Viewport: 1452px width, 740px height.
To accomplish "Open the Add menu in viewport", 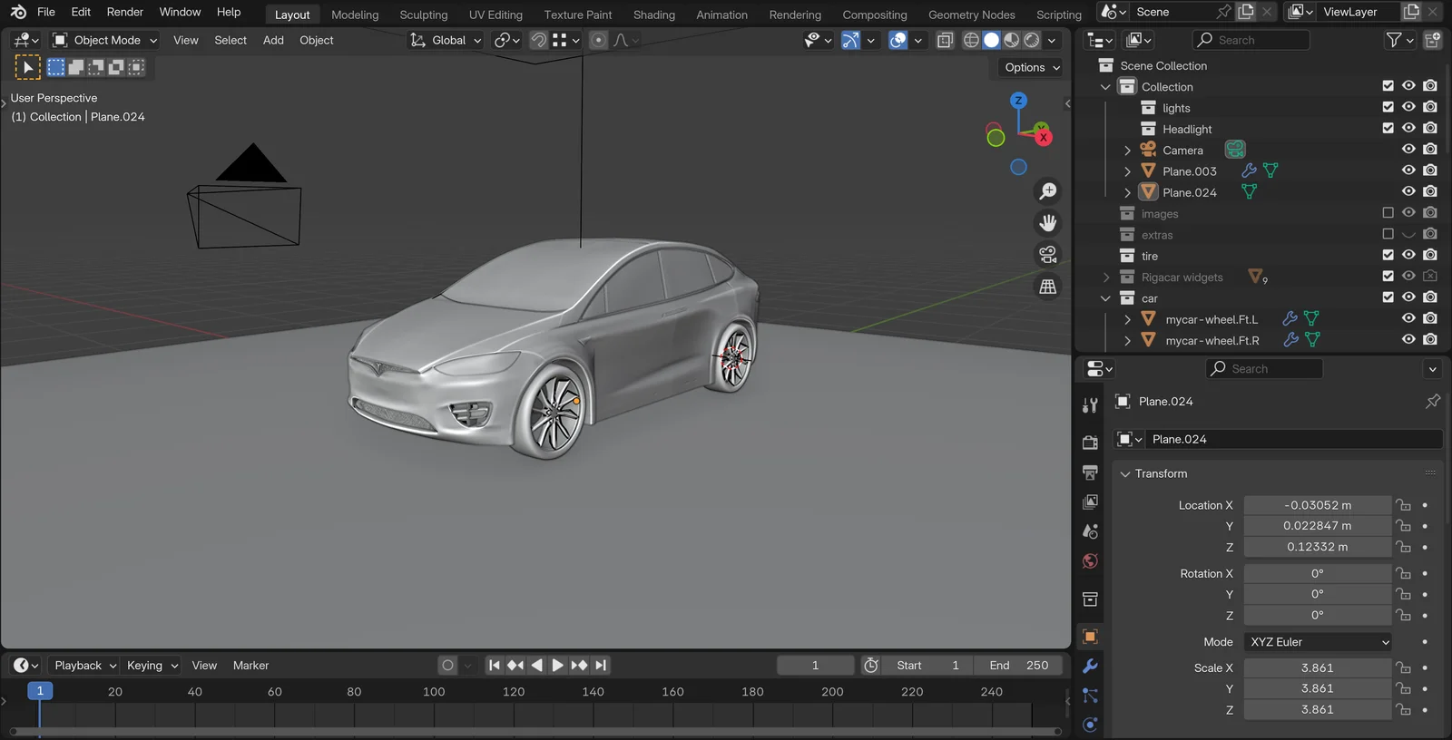I will click(273, 40).
